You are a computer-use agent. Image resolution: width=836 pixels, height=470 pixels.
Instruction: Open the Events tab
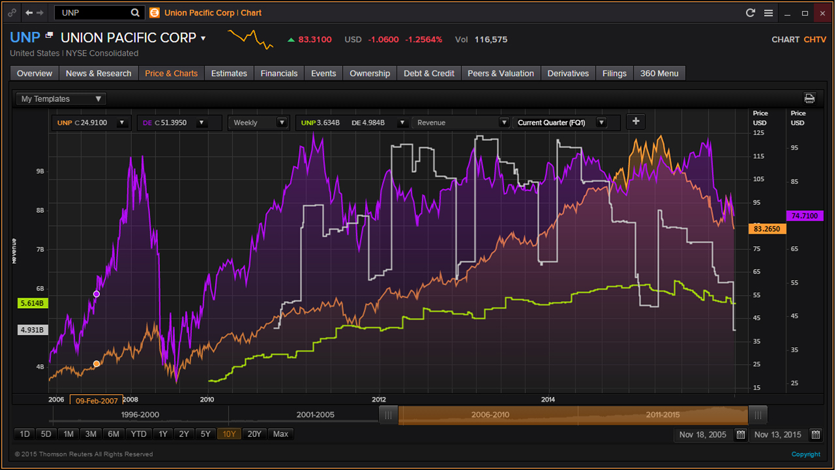[x=323, y=73]
